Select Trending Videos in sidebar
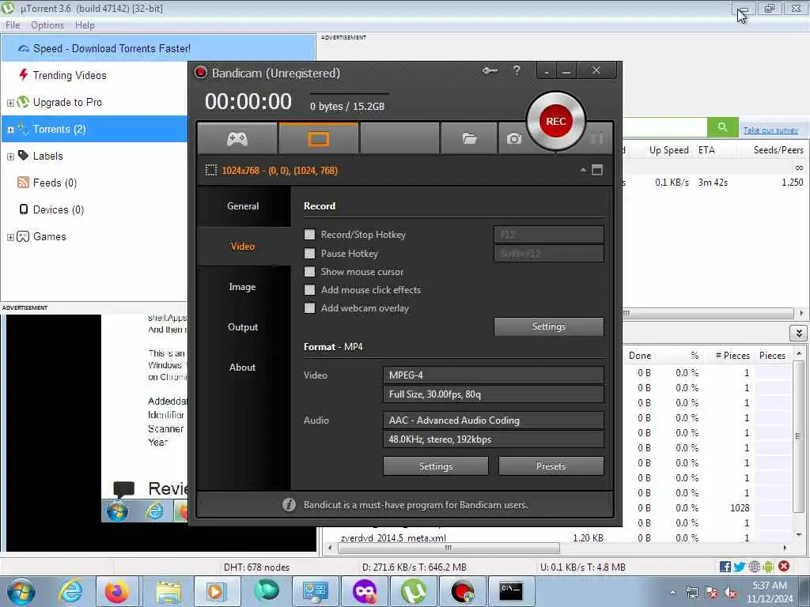The width and height of the screenshot is (810, 607). tap(70, 75)
